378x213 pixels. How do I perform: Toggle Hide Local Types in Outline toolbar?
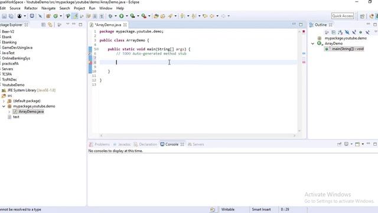[x=367, y=32]
